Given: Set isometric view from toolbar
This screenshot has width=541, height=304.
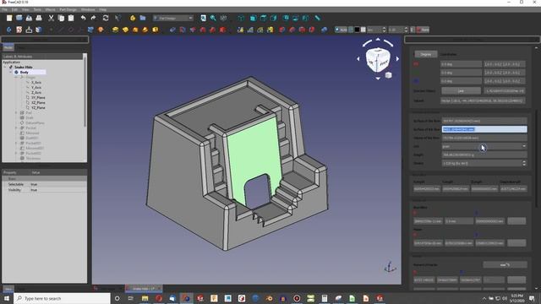Looking at the screenshot, I should (x=241, y=18).
